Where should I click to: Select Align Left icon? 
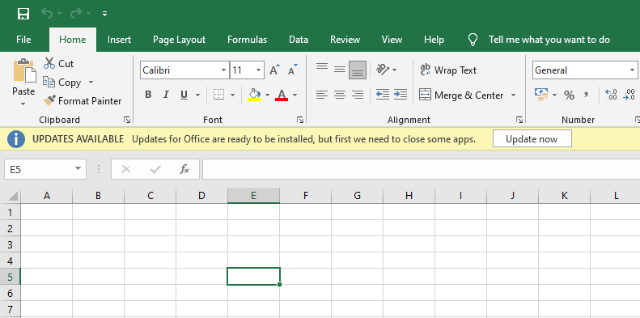[322, 95]
